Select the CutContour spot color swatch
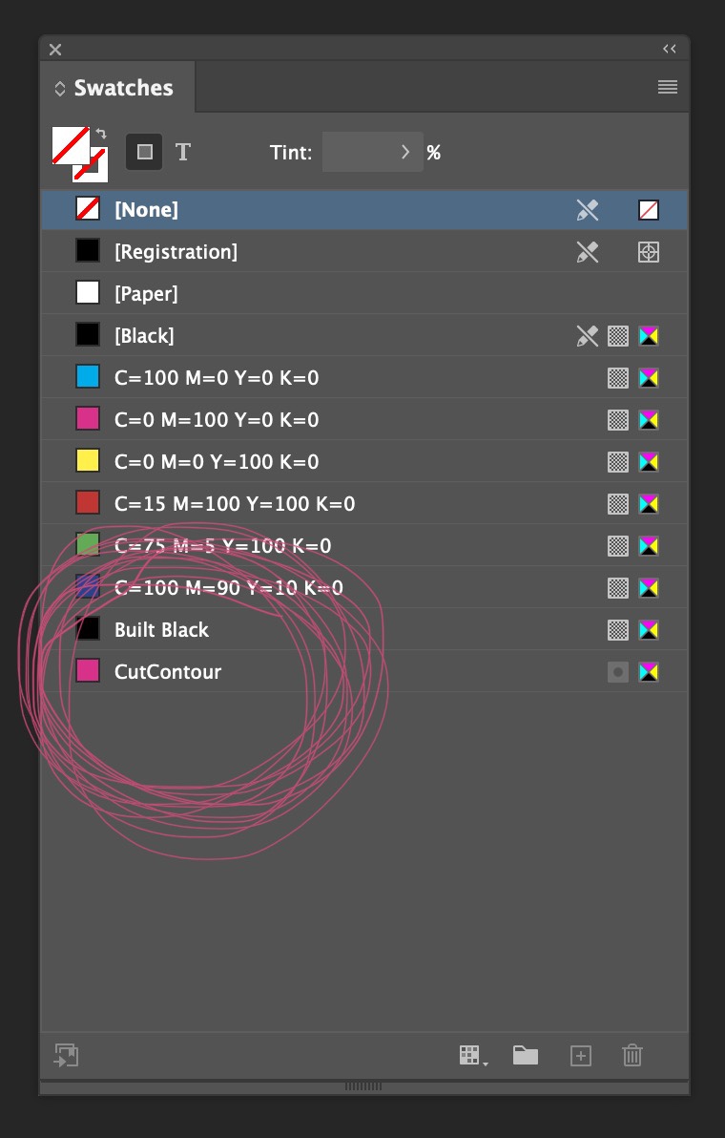 (168, 672)
